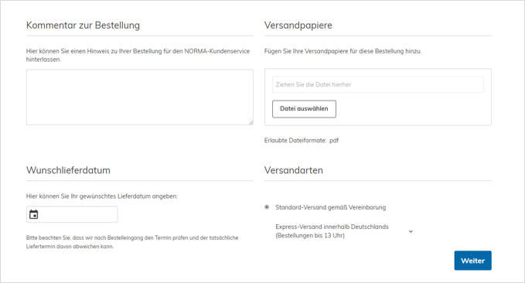Click the 'Bitte beachten Sie' delivery date hint
The image size is (525, 283).
(132, 242)
